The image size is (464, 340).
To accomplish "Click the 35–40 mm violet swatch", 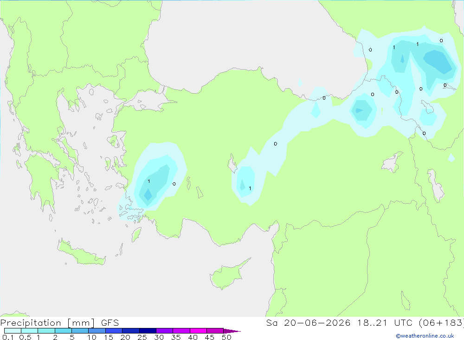I will click(181, 331).
